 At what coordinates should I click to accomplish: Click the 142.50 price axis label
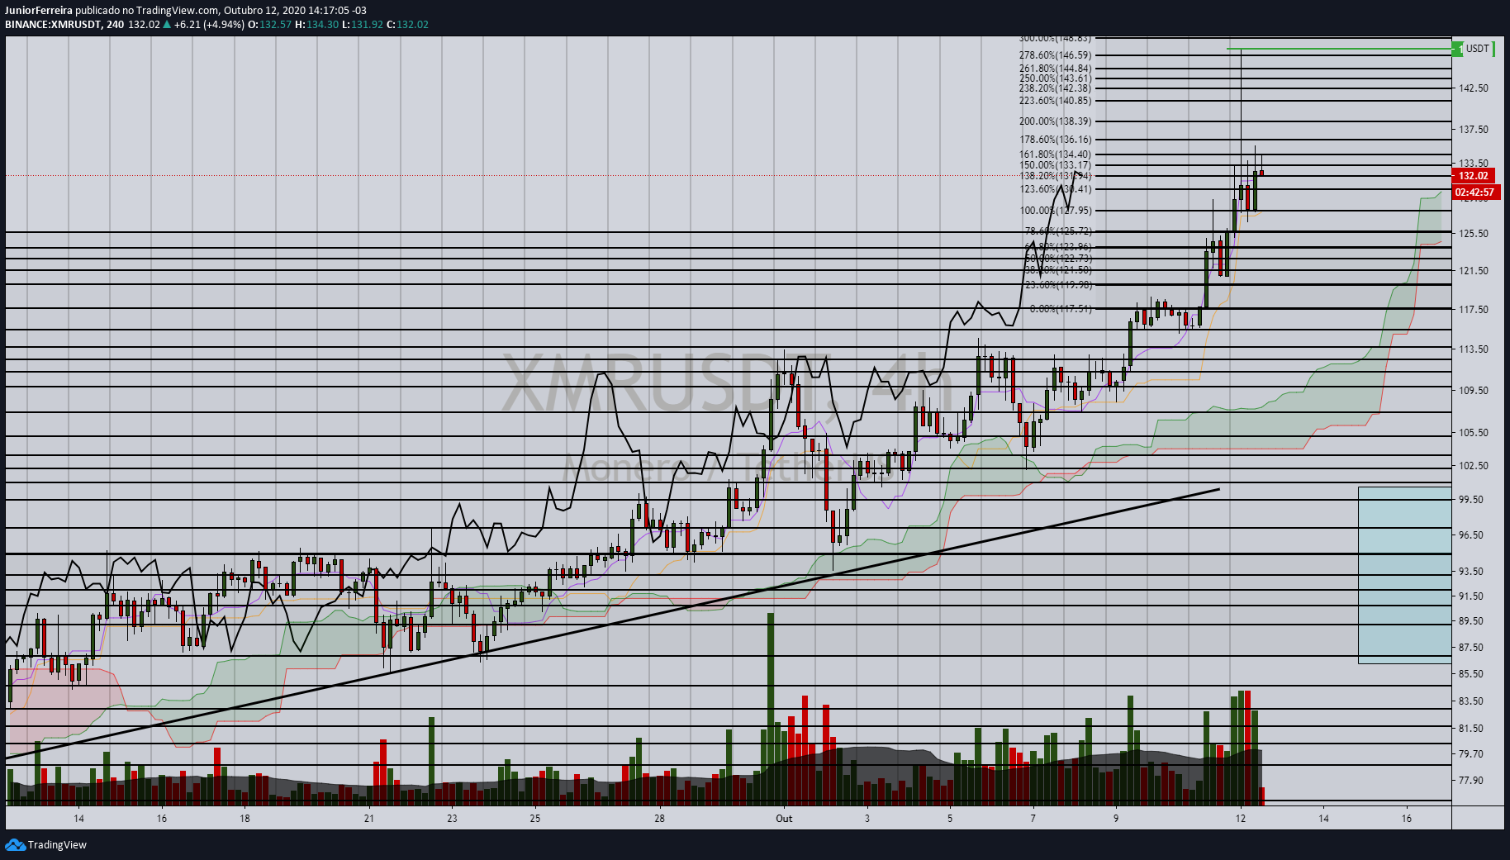point(1474,88)
